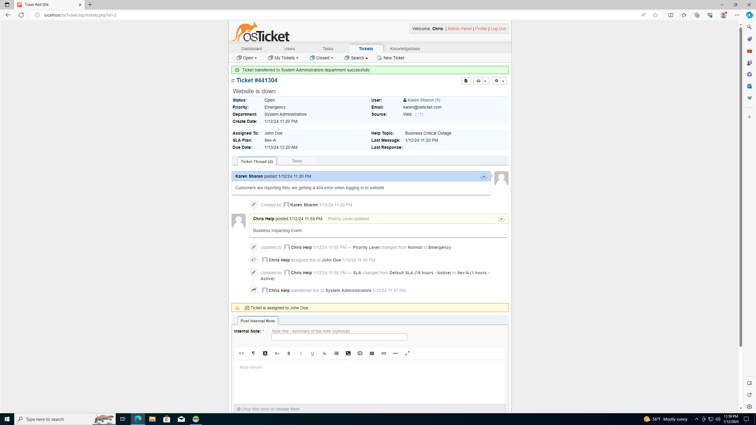The width and height of the screenshot is (756, 425).
Task: Open HTML code view in editor toolbar
Action: pos(241,353)
